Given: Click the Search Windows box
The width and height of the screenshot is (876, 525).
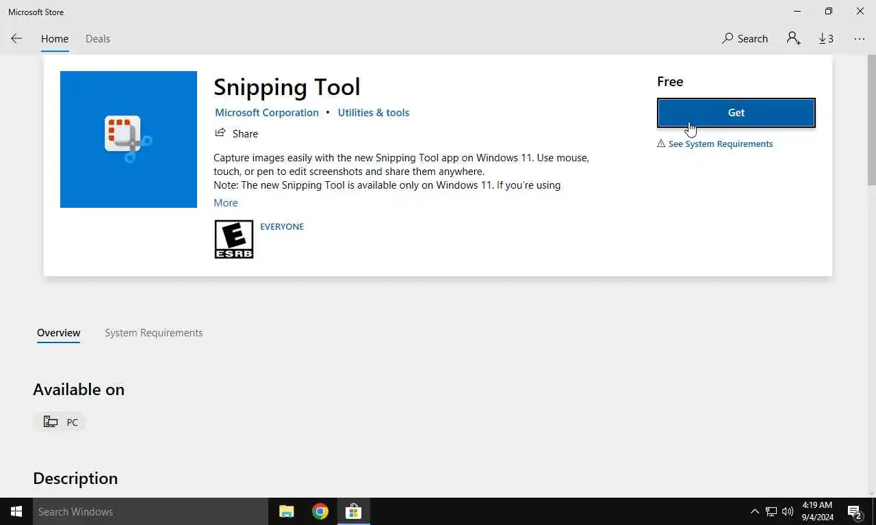Looking at the screenshot, I should tap(151, 511).
